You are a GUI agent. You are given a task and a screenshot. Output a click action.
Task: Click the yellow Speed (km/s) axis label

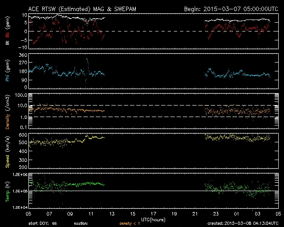coord(8,150)
